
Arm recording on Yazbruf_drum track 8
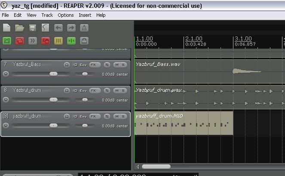[x=6, y=100]
